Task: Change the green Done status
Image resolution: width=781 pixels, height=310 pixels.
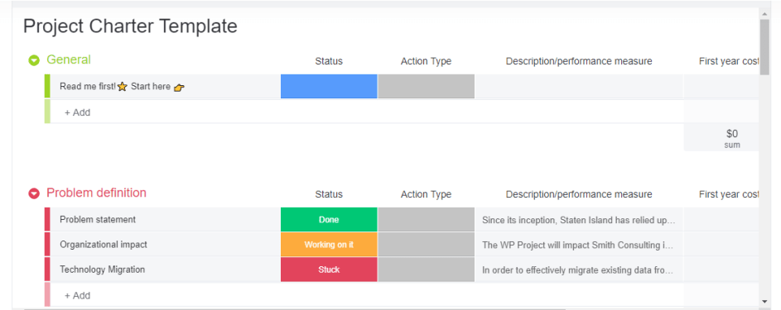Action: (x=329, y=220)
